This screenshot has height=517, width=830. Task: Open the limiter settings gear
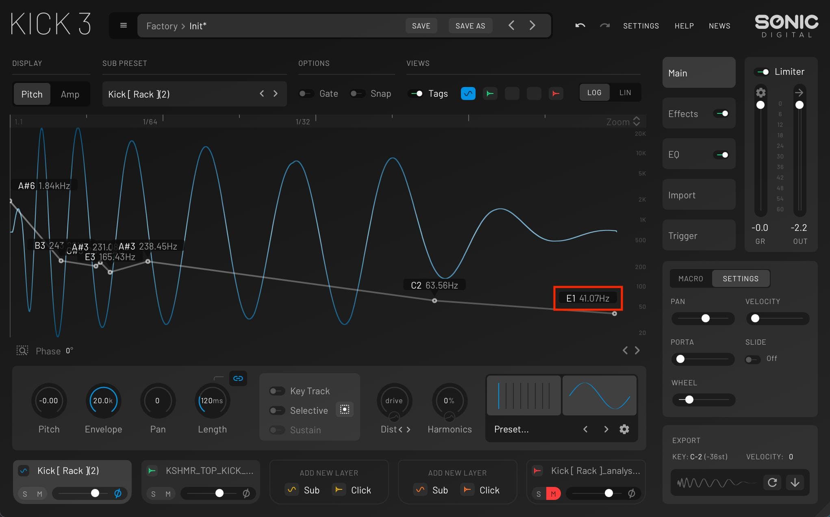point(760,92)
